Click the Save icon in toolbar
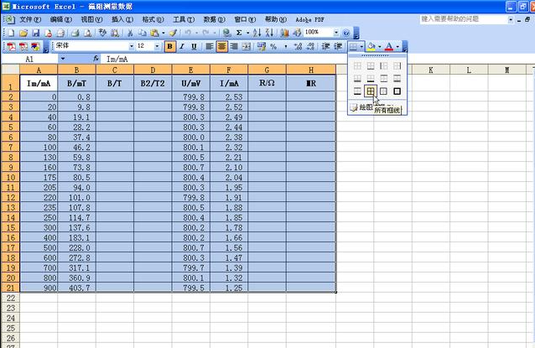 pyautogui.click(x=38, y=33)
